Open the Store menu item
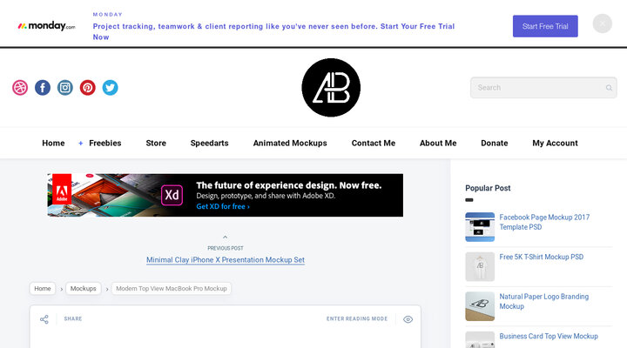 coord(156,144)
